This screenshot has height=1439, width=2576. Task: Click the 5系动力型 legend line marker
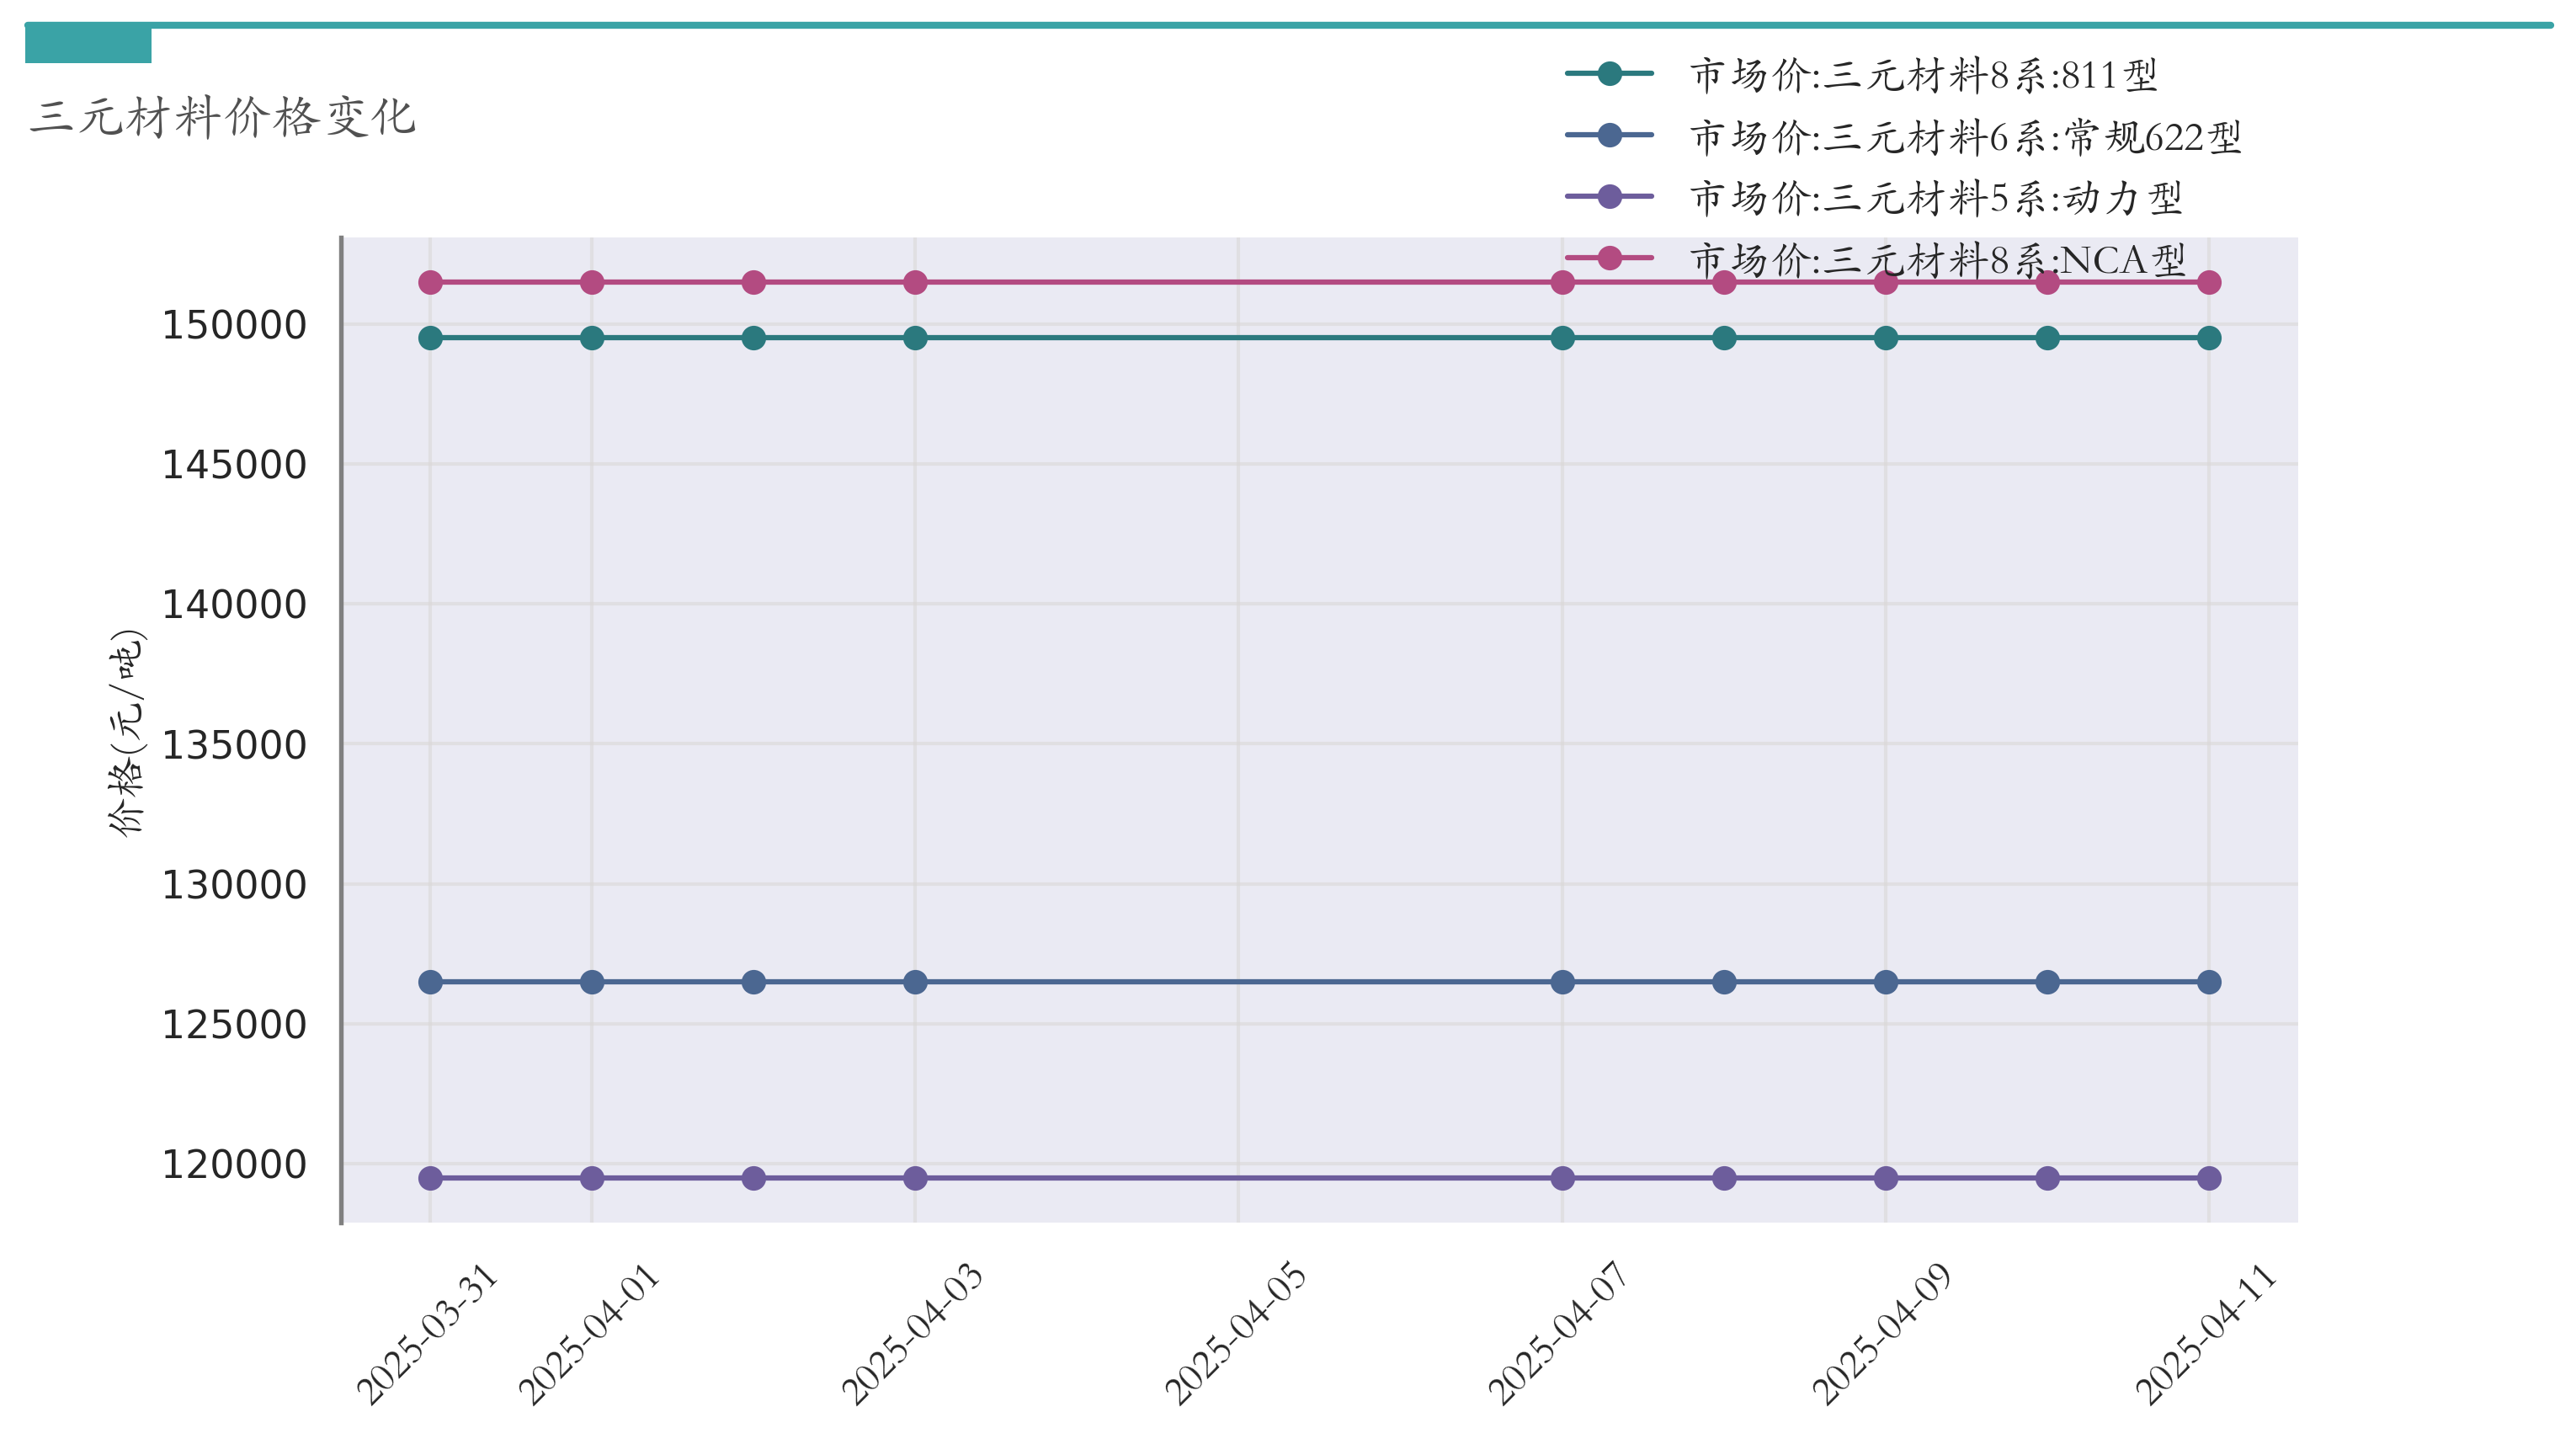click(x=1609, y=197)
